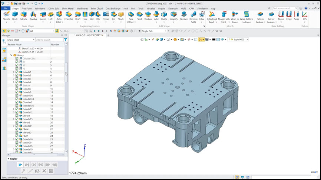The image size is (321, 180).
Task: Select the Cylindrical Bend tool
Action: 212,17
